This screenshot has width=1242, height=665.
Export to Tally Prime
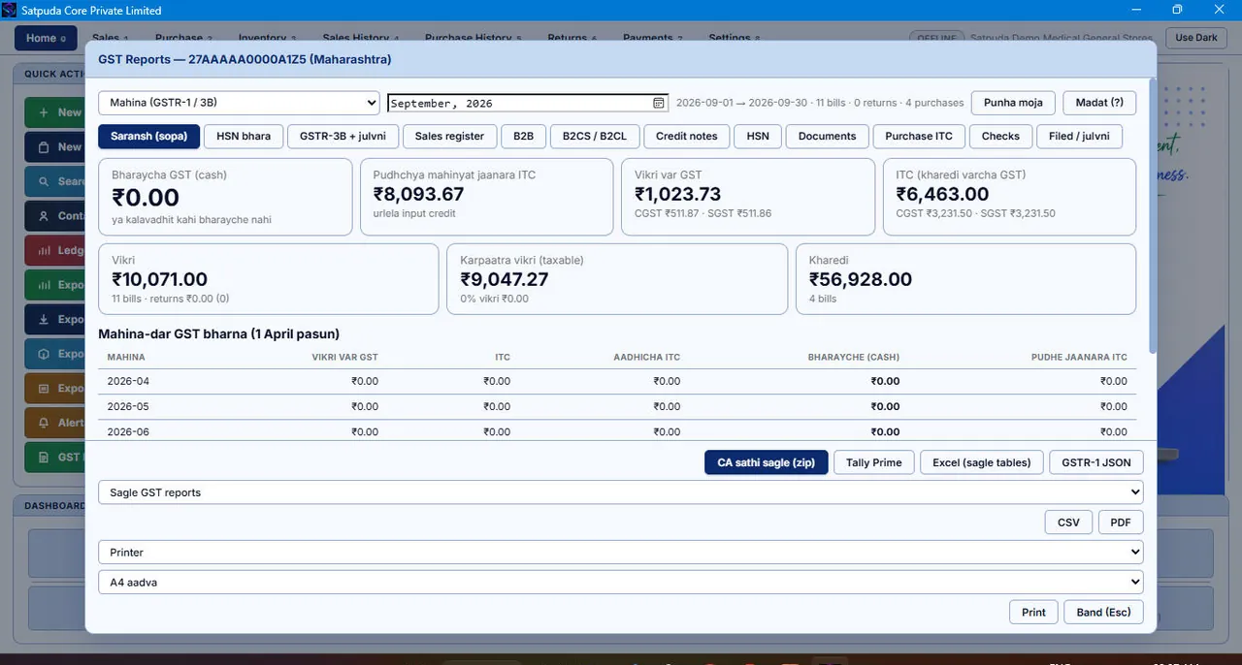874,462
